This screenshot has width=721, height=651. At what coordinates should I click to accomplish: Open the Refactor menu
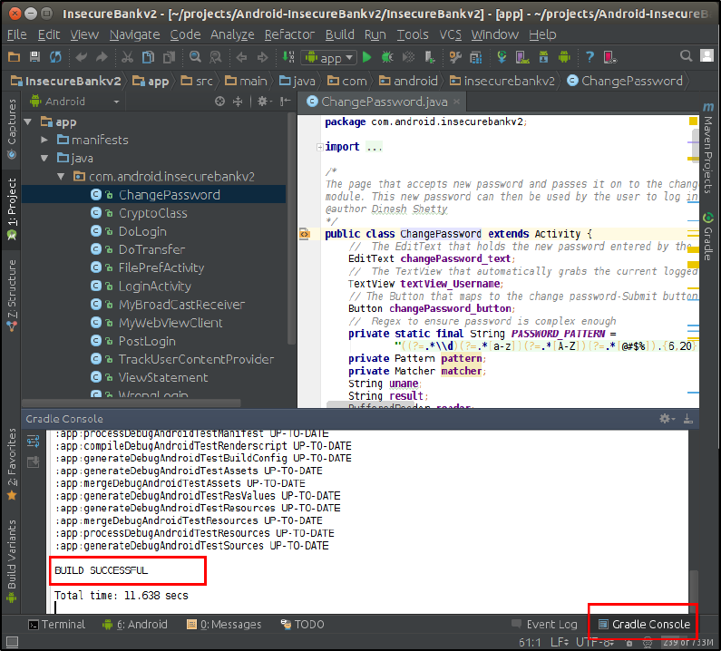point(289,34)
